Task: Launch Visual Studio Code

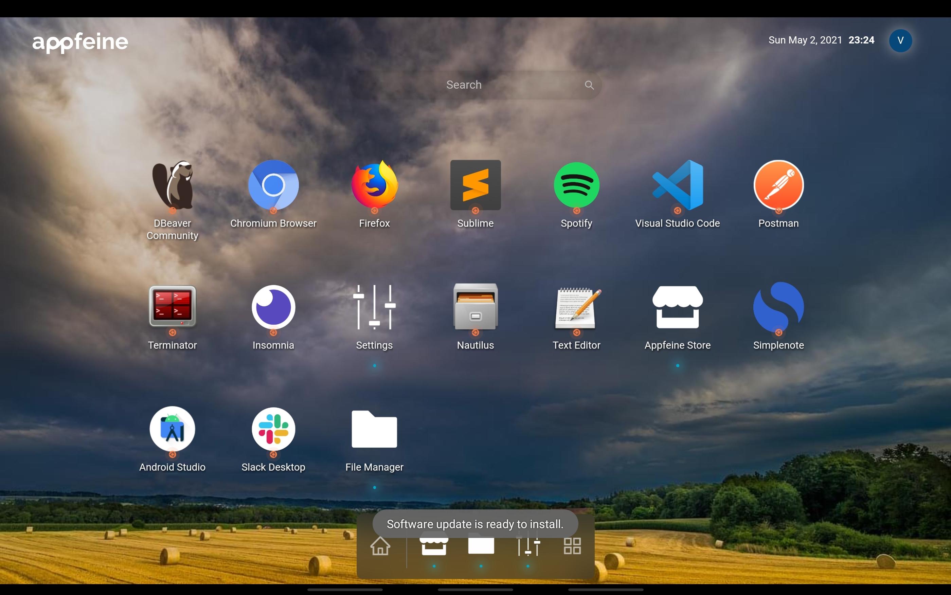Action: click(678, 185)
